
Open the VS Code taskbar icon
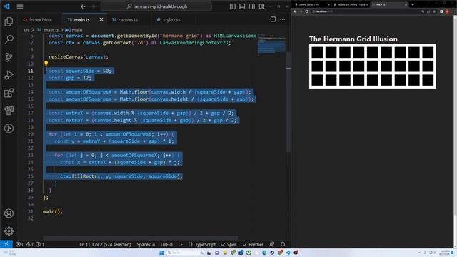288,253
